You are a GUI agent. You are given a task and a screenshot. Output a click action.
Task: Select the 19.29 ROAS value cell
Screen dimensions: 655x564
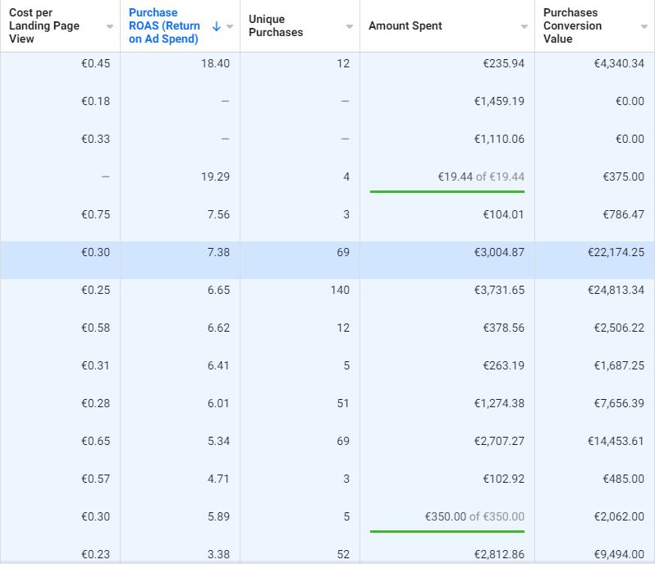click(215, 177)
